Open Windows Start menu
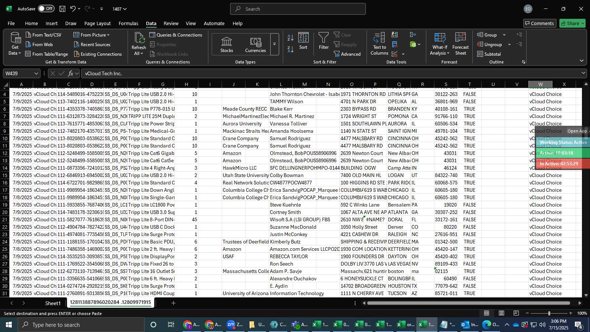The image size is (590, 332). (9, 325)
